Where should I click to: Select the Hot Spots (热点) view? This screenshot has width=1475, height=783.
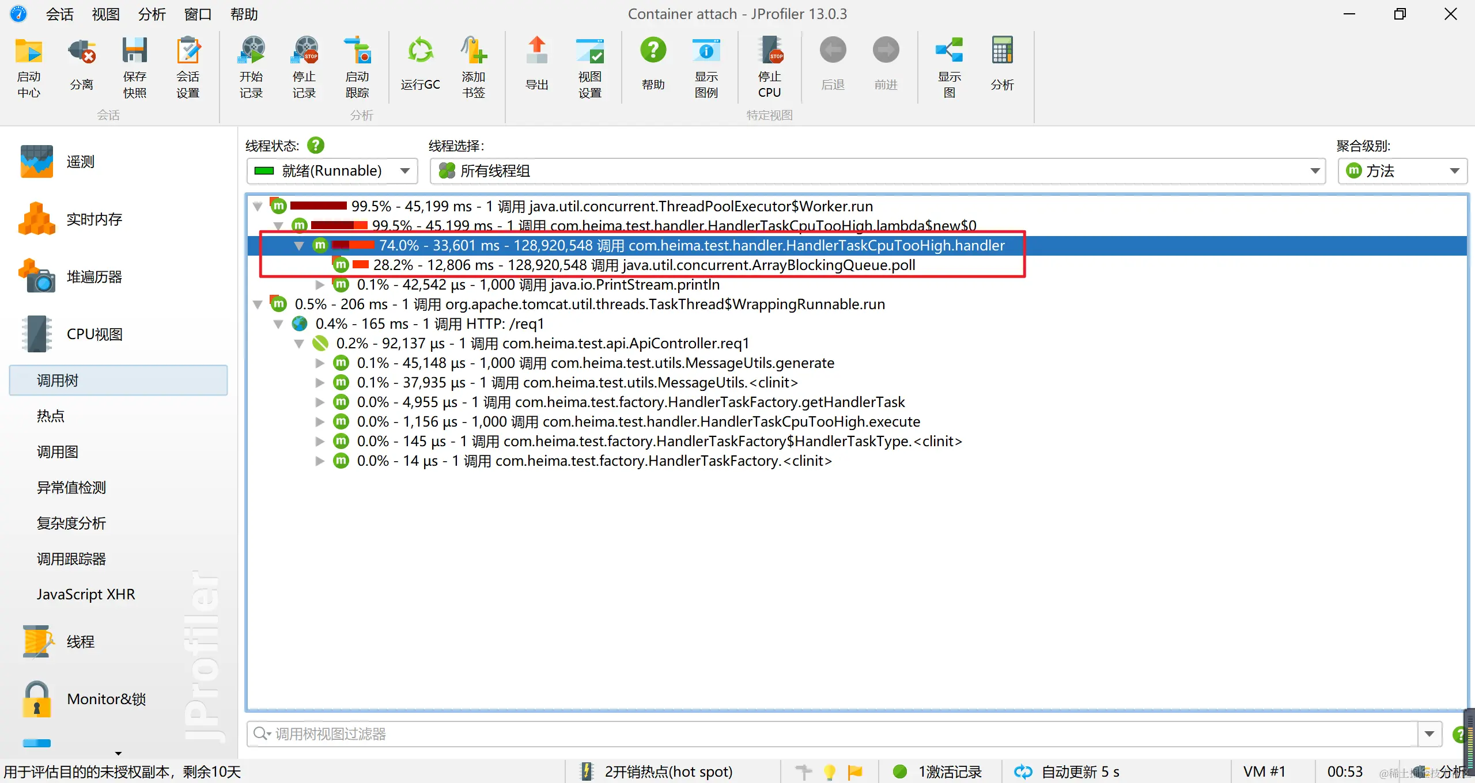pyautogui.click(x=51, y=416)
